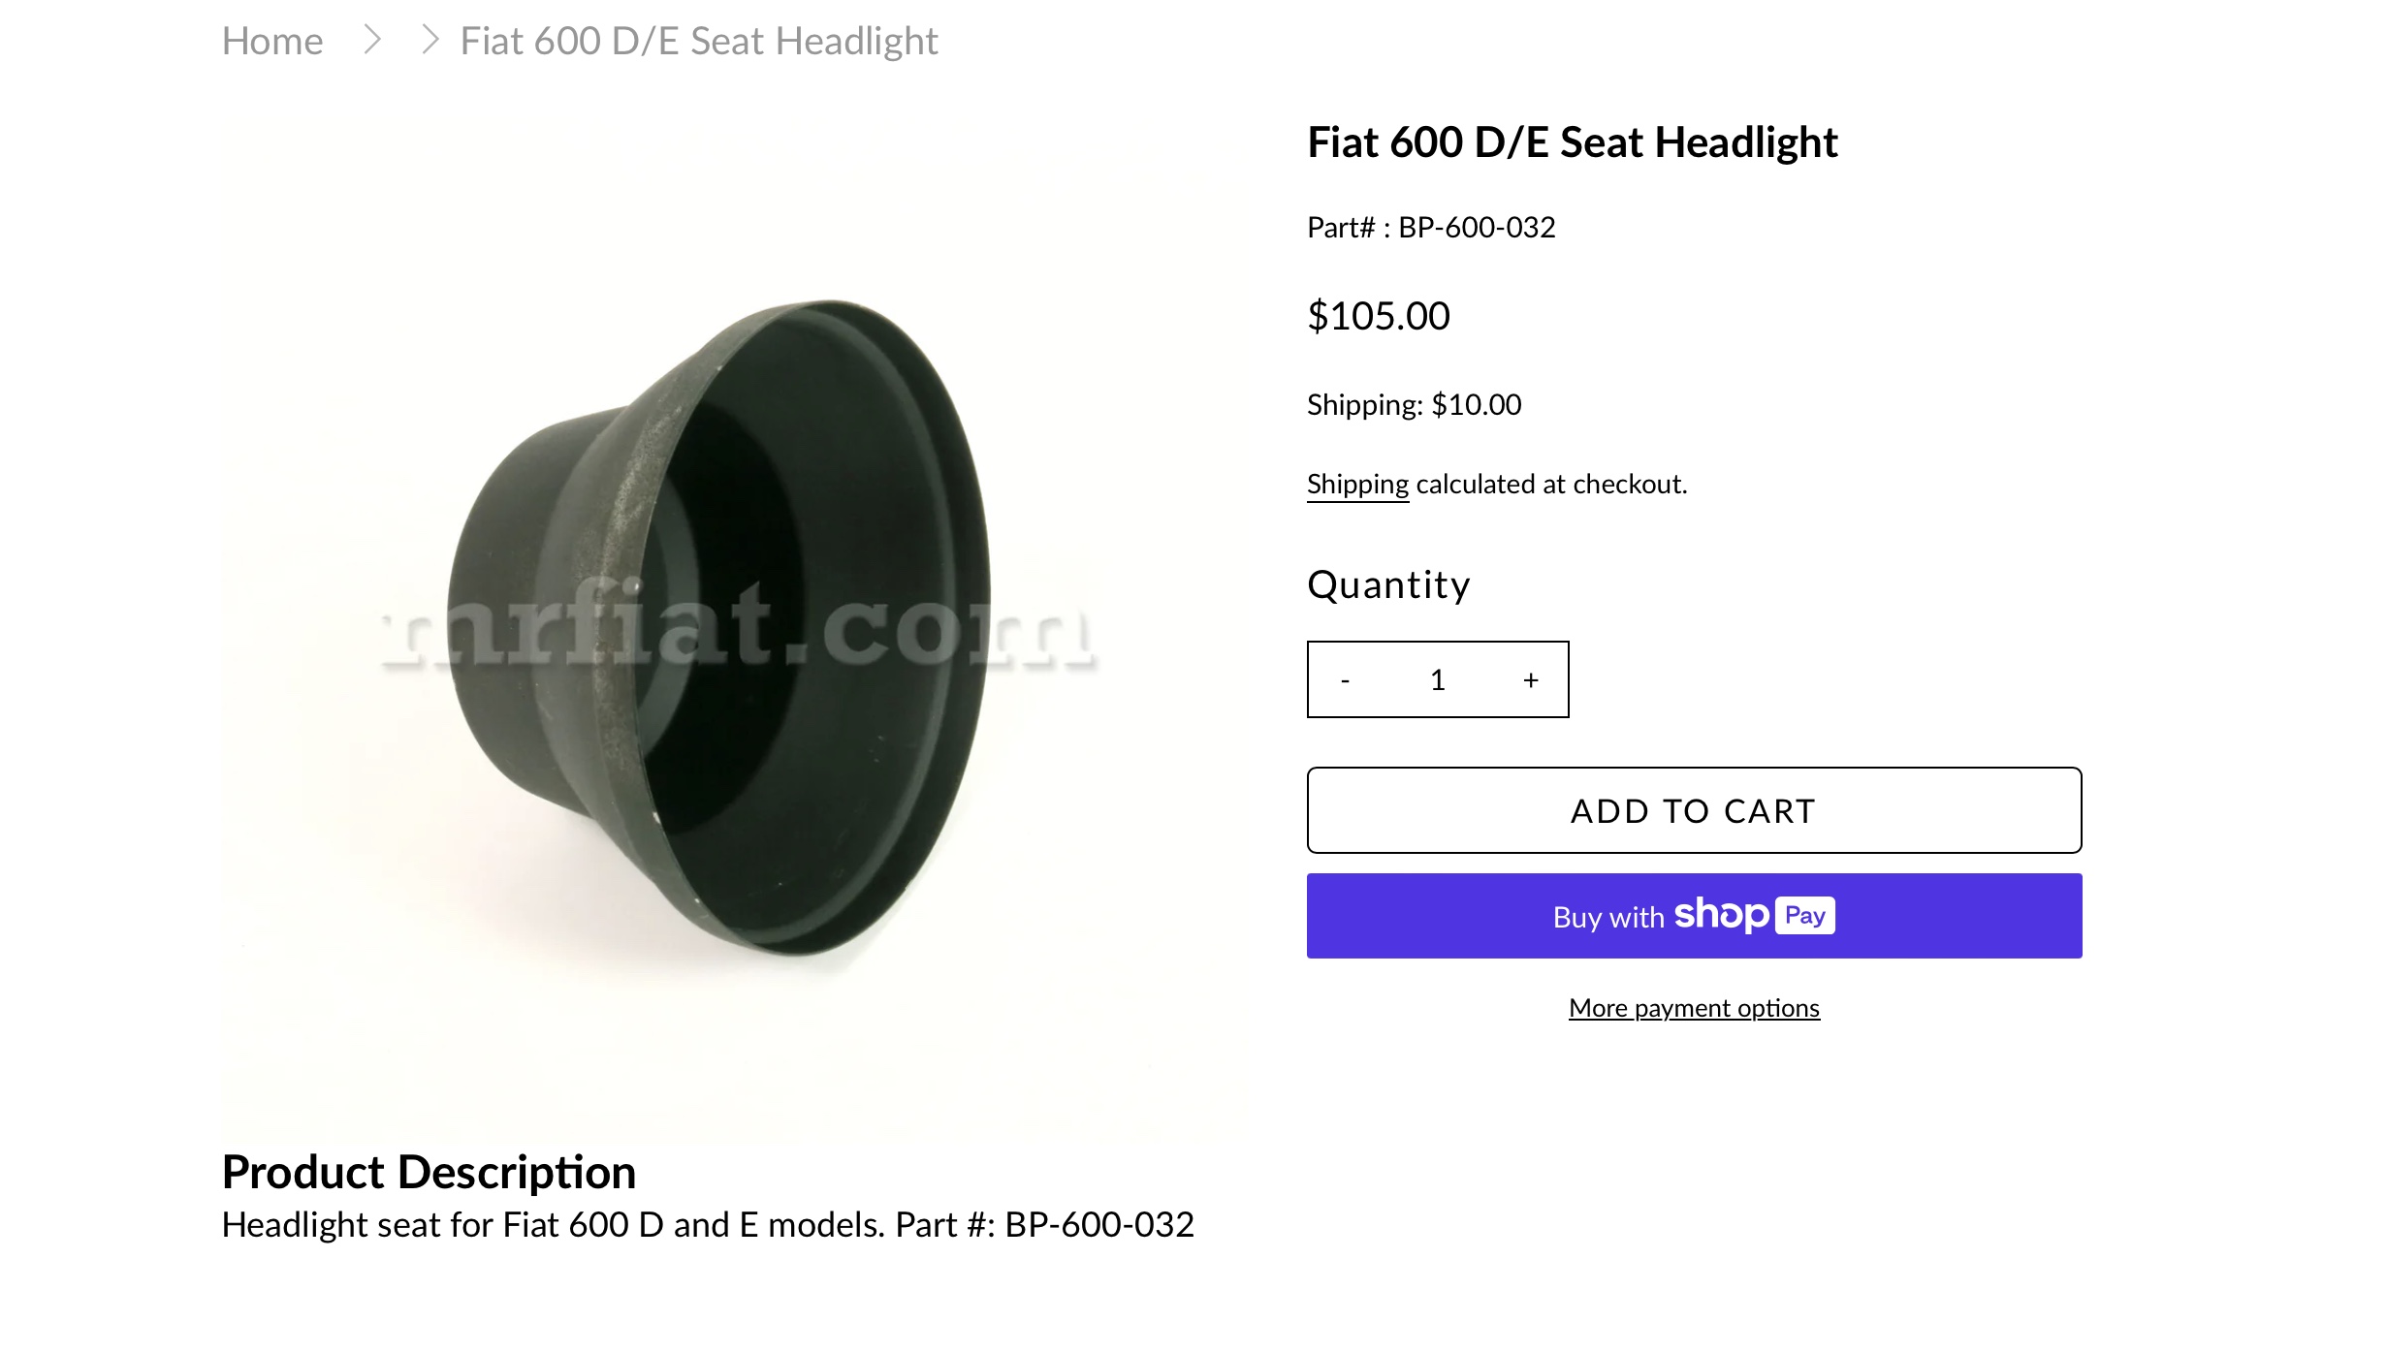Buy now with Shop Pay button
2387x1353 pixels.
pos(1694,916)
